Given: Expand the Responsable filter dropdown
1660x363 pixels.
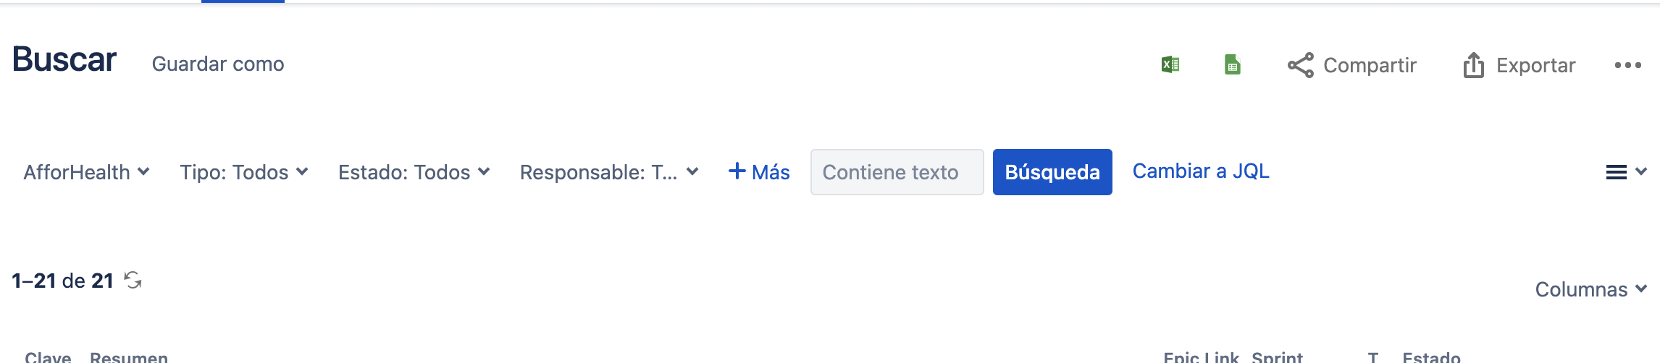Looking at the screenshot, I should point(608,172).
